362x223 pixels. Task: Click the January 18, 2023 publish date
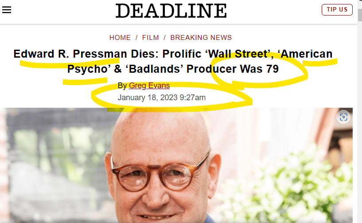[x=162, y=98]
